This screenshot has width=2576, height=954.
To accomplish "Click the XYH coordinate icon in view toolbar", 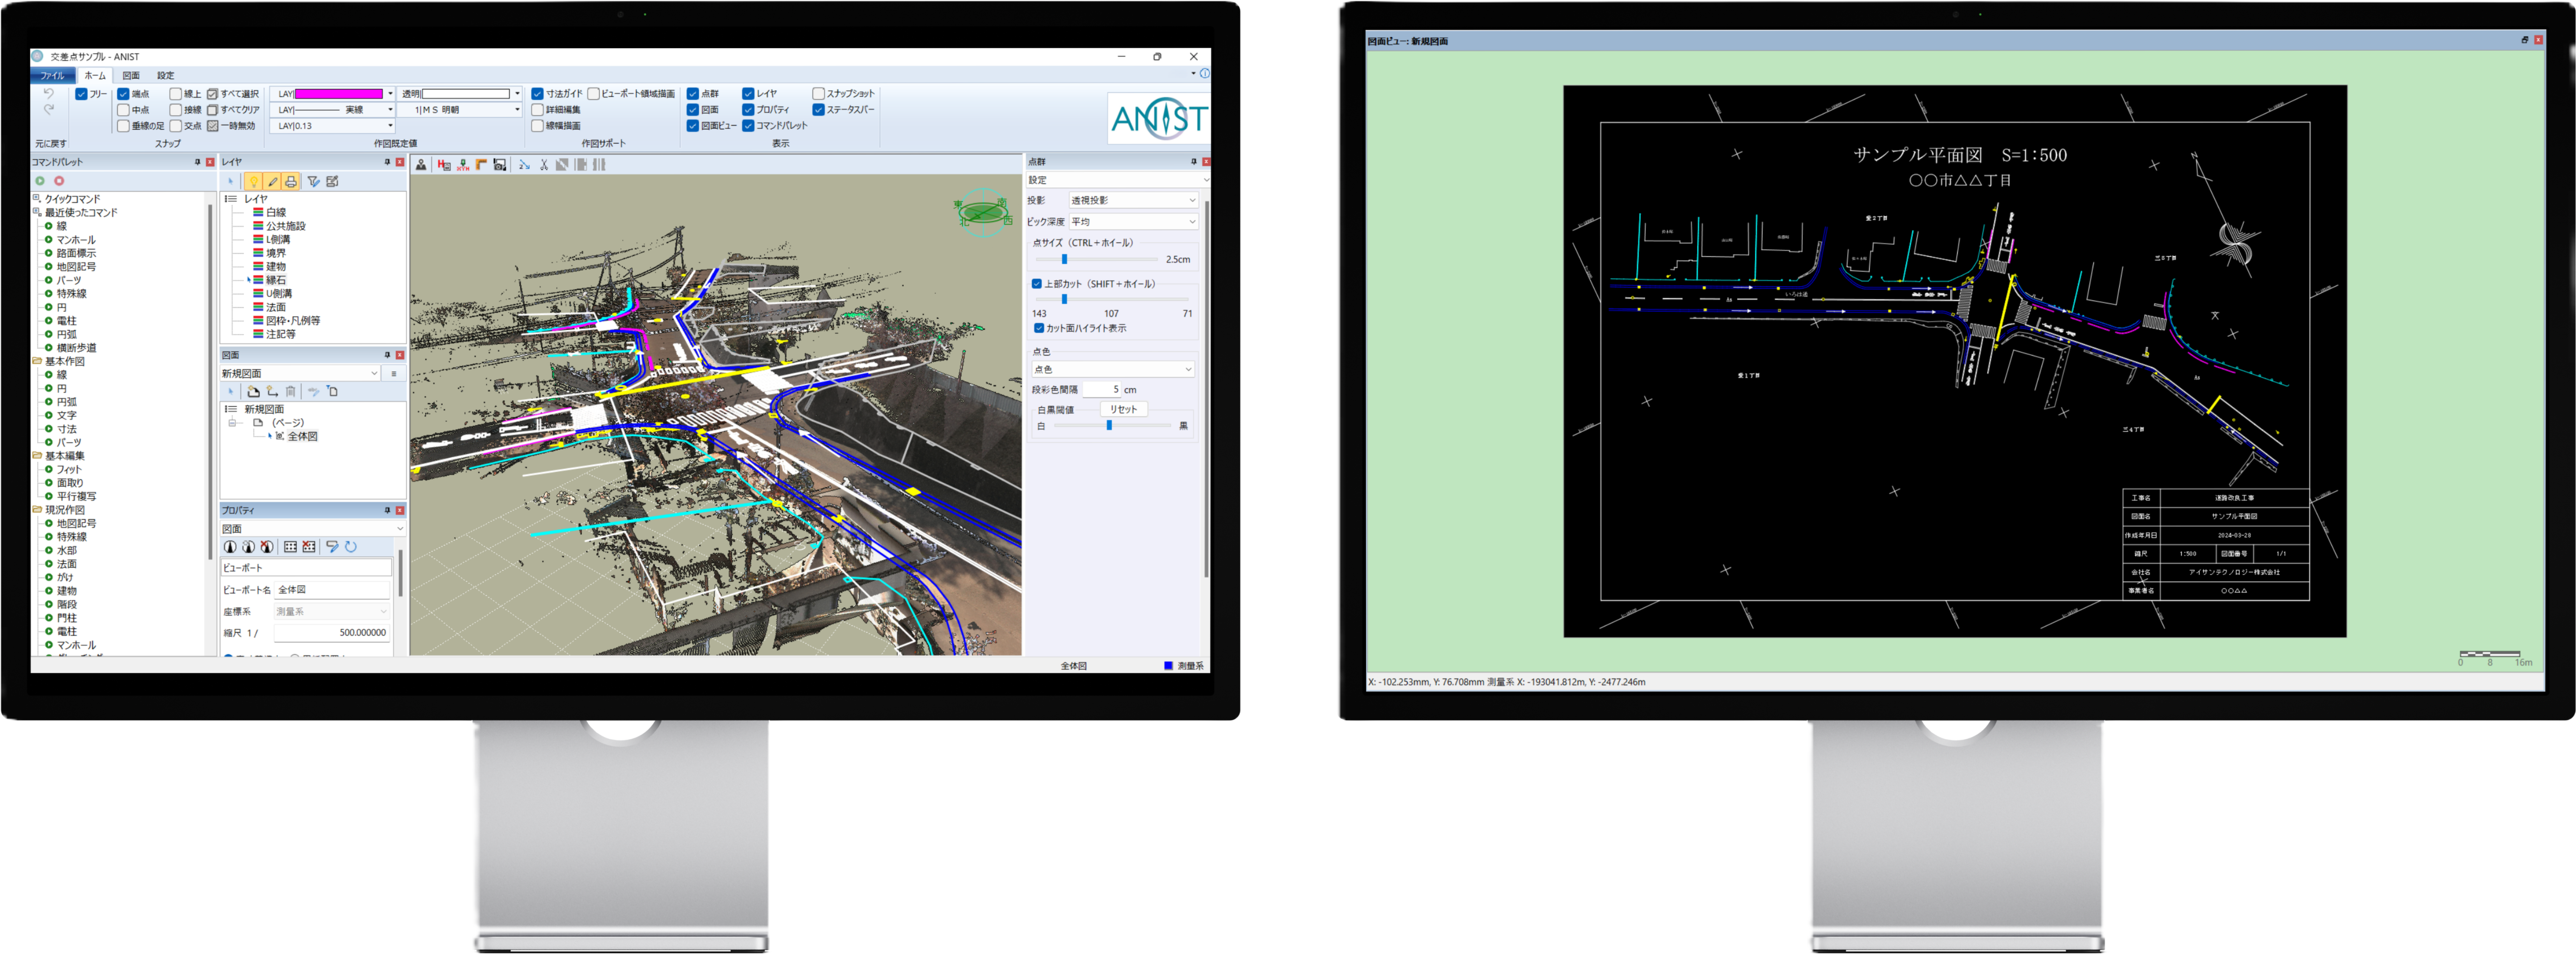I will tap(463, 165).
